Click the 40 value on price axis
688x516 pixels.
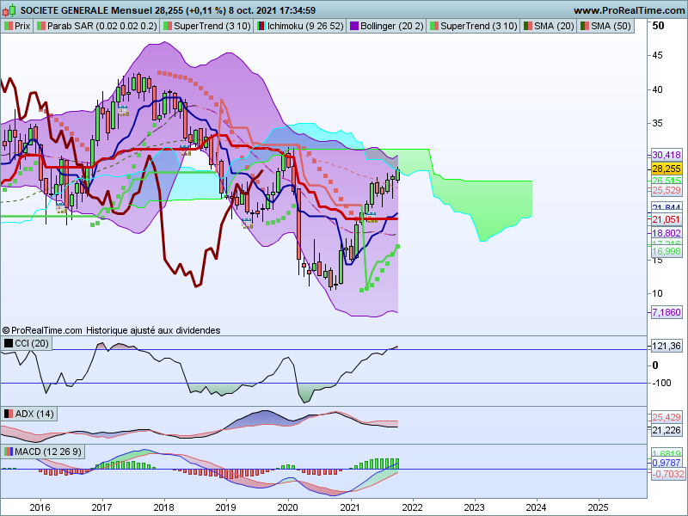point(657,89)
